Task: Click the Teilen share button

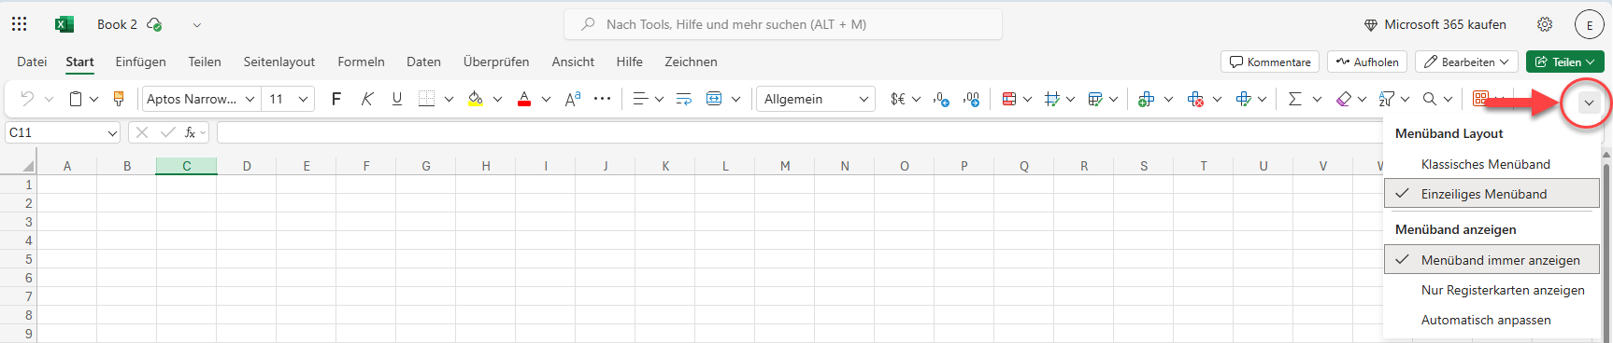Action: pos(1565,62)
